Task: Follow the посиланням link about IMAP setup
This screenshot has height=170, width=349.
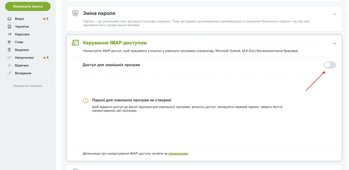Action: [178, 154]
